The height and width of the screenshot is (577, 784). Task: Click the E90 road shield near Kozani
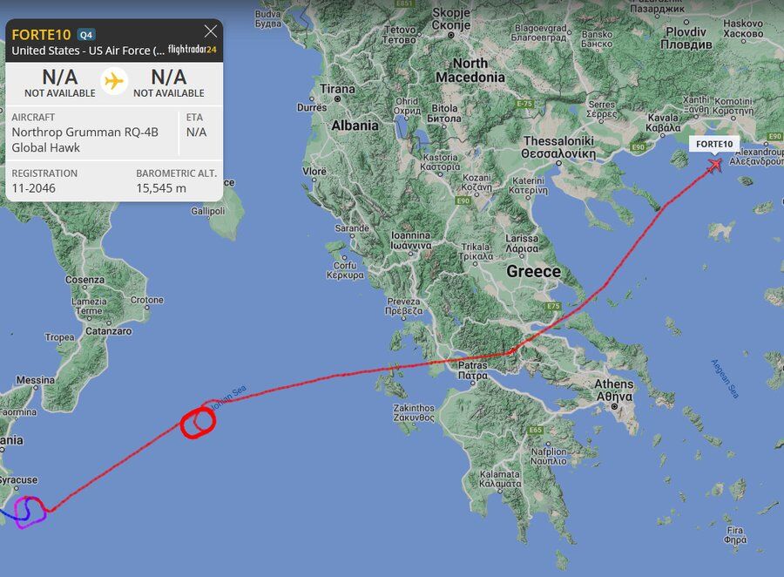point(463,200)
